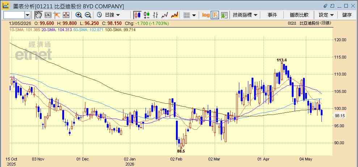Image resolution: width=358 pixels, height=167 pixels.
Task: Select the orange trend line drawing tool
Action: 56,15
